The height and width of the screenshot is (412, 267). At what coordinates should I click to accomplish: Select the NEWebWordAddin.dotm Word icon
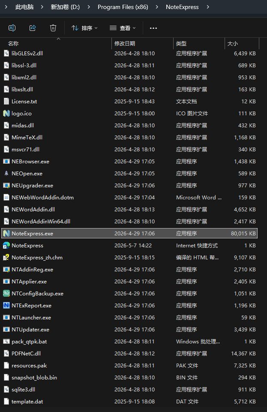pyautogui.click(x=6, y=198)
